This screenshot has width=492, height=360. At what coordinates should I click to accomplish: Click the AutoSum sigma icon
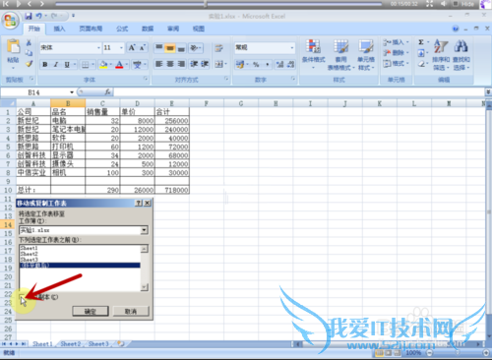421,42
